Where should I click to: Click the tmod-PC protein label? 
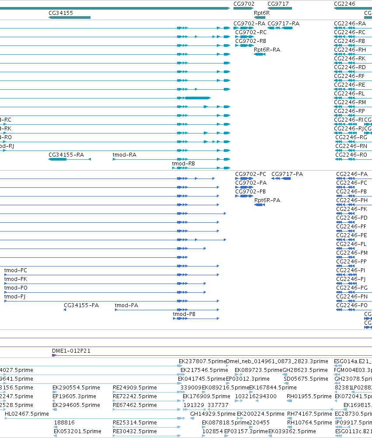point(16,271)
